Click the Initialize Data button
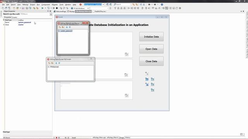 click(152, 37)
